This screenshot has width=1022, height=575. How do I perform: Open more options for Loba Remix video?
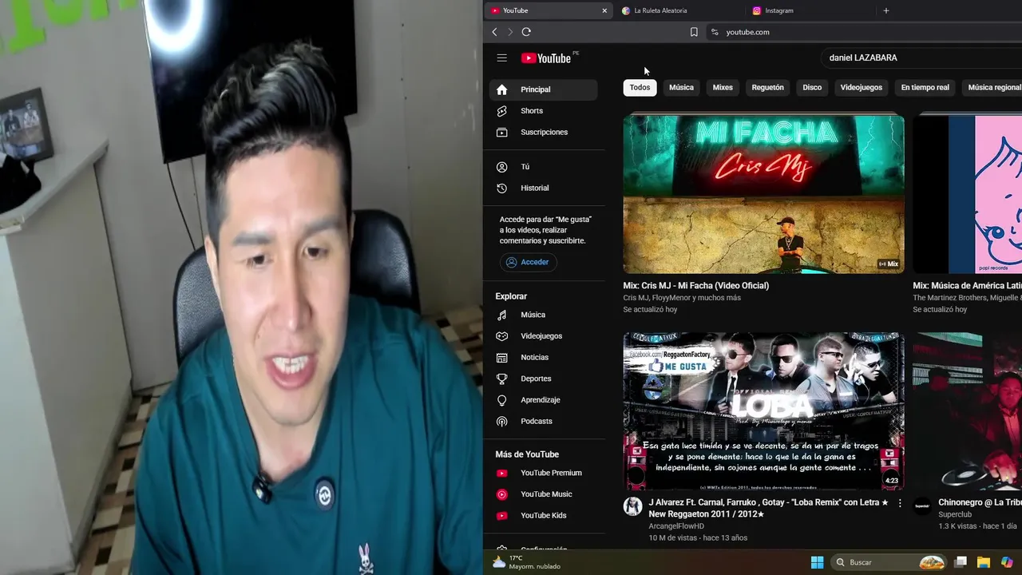[x=900, y=503]
